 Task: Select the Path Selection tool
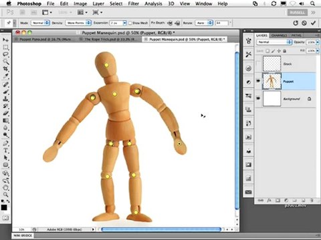point(5,158)
